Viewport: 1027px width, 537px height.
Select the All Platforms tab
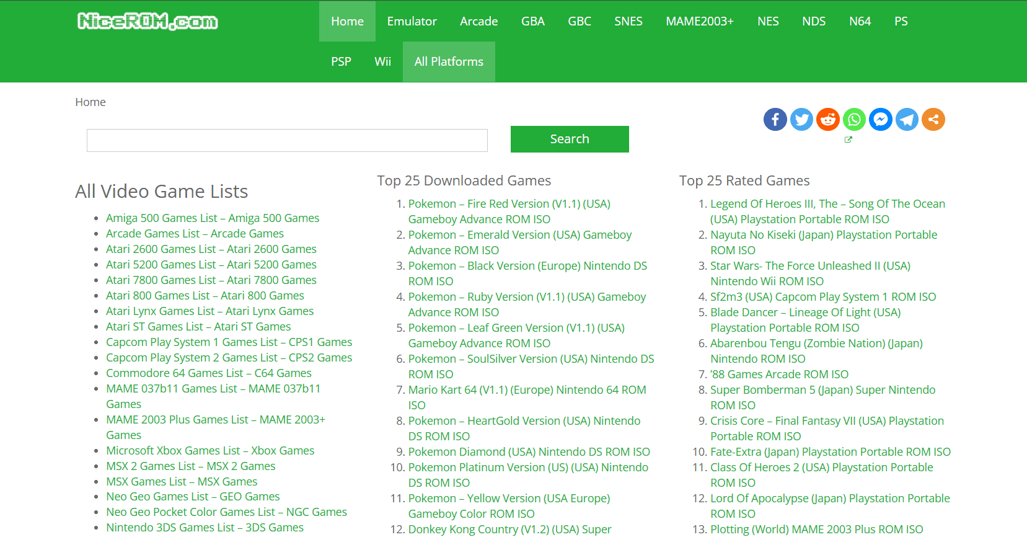pos(449,61)
